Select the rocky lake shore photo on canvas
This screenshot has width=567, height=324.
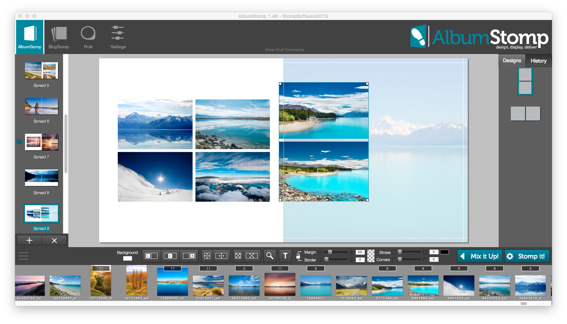click(233, 124)
